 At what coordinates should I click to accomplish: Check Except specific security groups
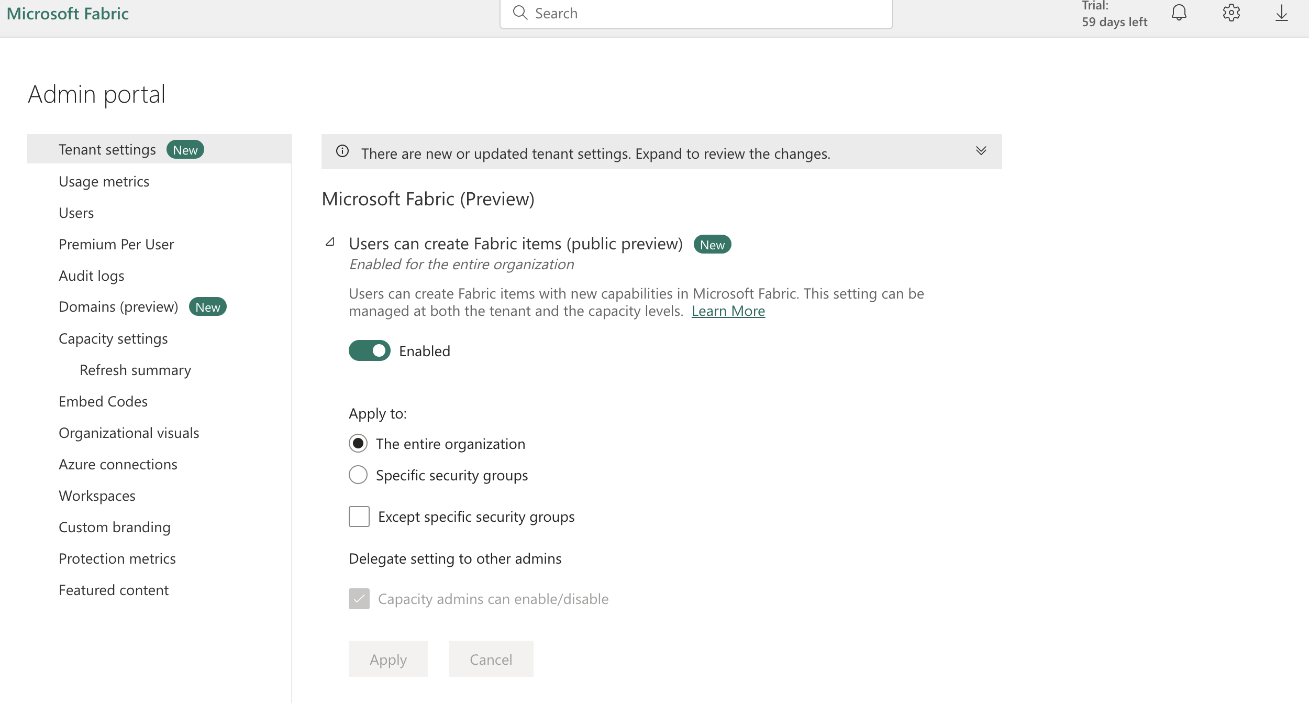(x=359, y=517)
